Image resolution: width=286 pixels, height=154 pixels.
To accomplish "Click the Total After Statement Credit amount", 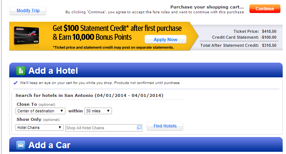I will pos(269,45).
